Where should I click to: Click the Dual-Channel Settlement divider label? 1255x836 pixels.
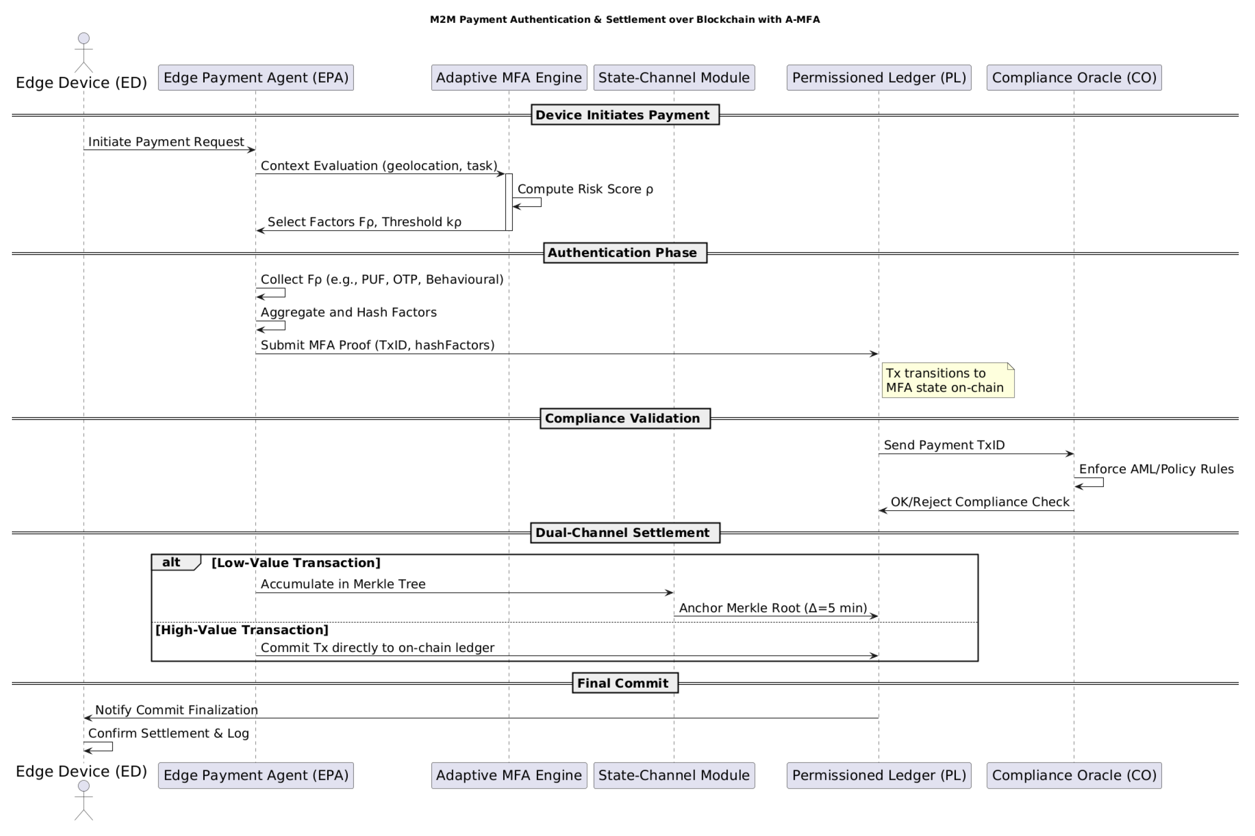pos(625,533)
